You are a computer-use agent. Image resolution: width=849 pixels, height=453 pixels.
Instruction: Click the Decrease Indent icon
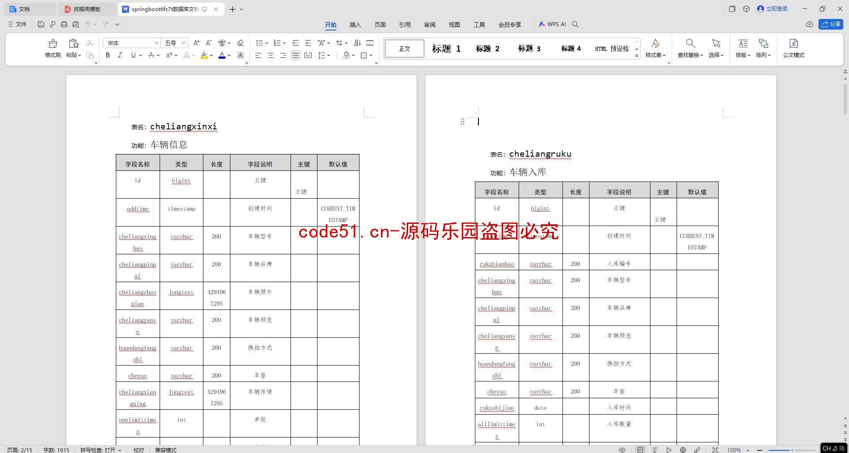point(295,43)
